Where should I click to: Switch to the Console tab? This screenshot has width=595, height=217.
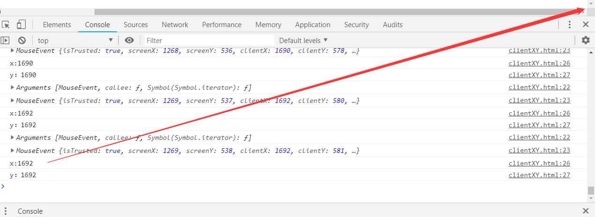pos(97,25)
